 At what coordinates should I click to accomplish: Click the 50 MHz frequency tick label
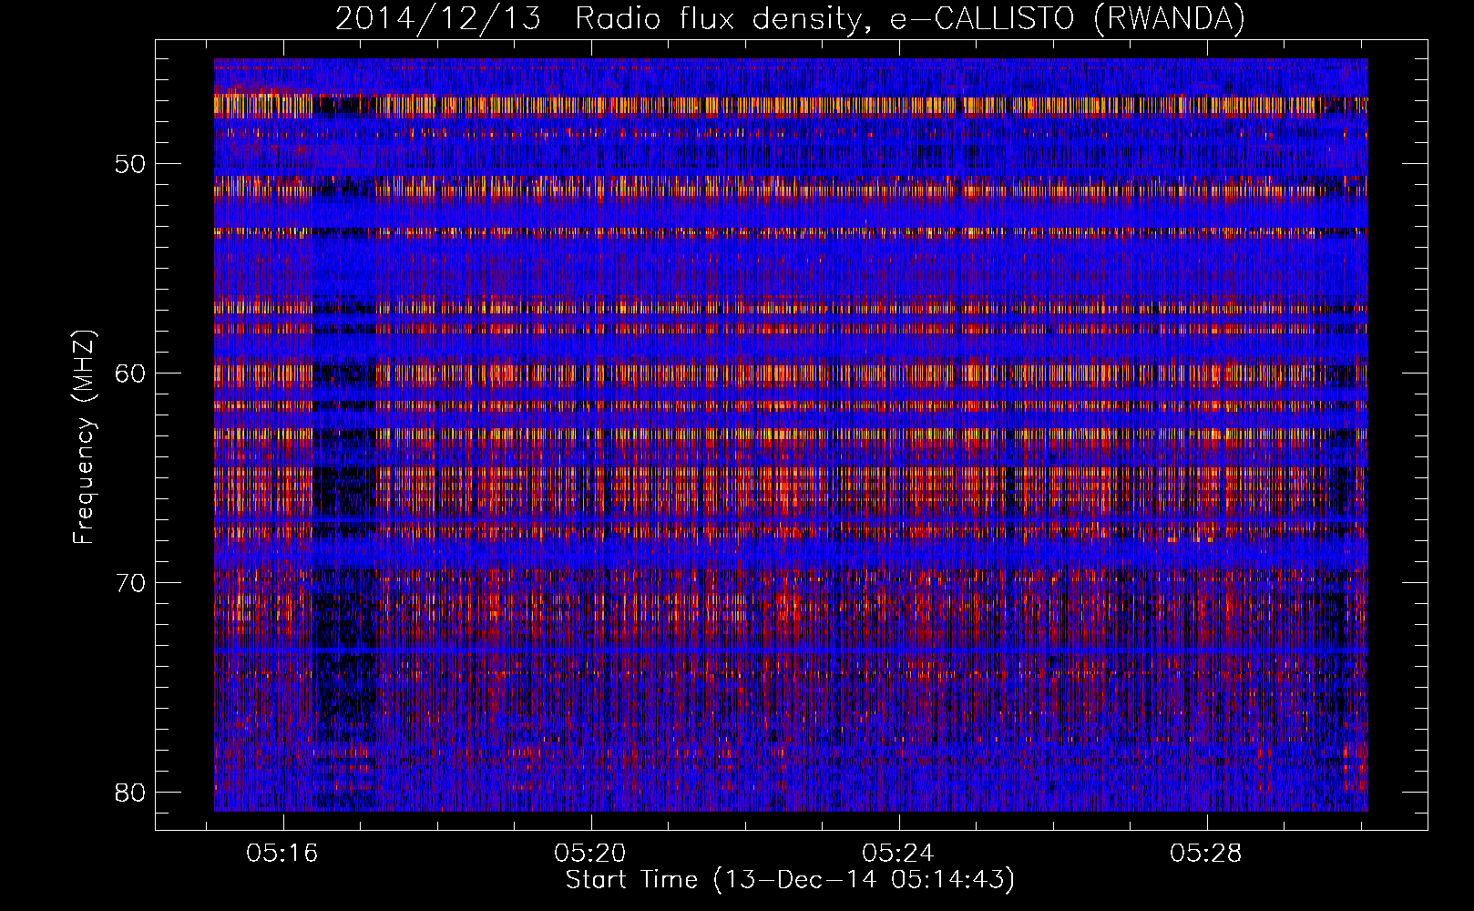click(x=130, y=165)
